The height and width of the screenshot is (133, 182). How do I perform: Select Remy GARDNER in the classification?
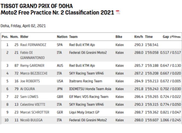32,66
